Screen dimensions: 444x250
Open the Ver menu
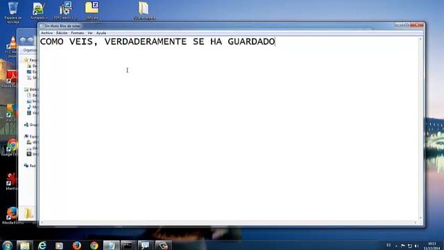90,33
